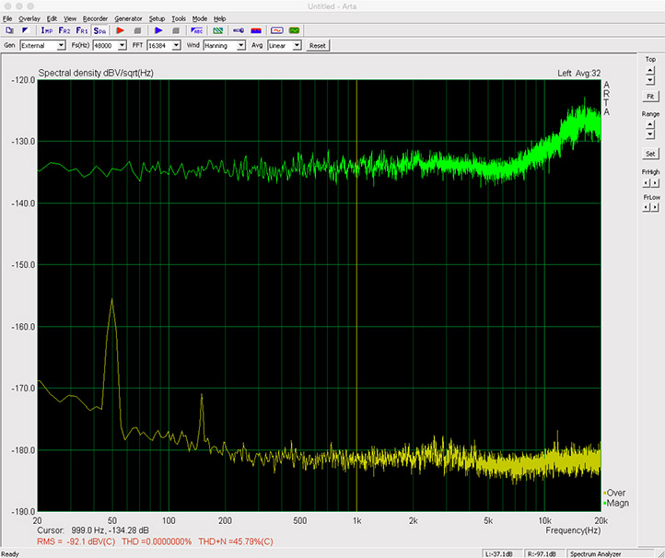
Task: Raise graph Top with the up arrow
Action: 650,70
